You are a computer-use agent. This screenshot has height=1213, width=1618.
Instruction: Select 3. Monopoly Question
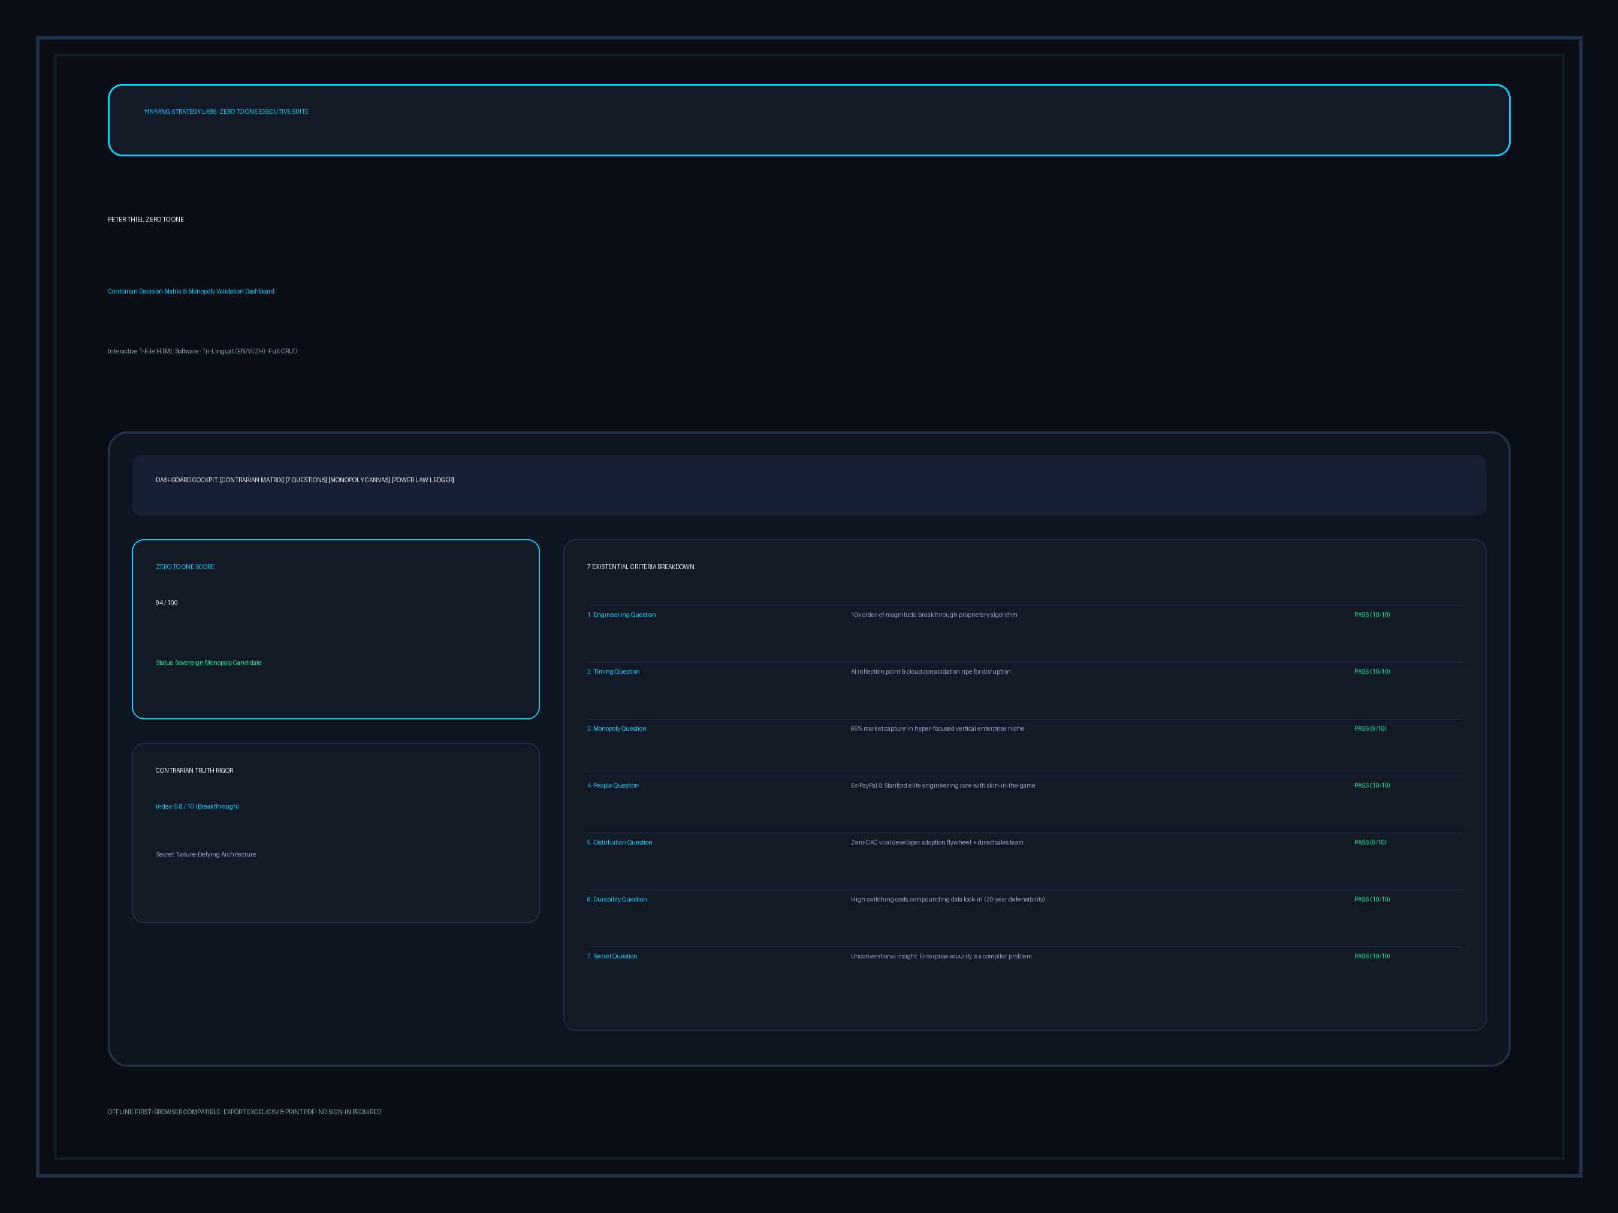(x=617, y=729)
